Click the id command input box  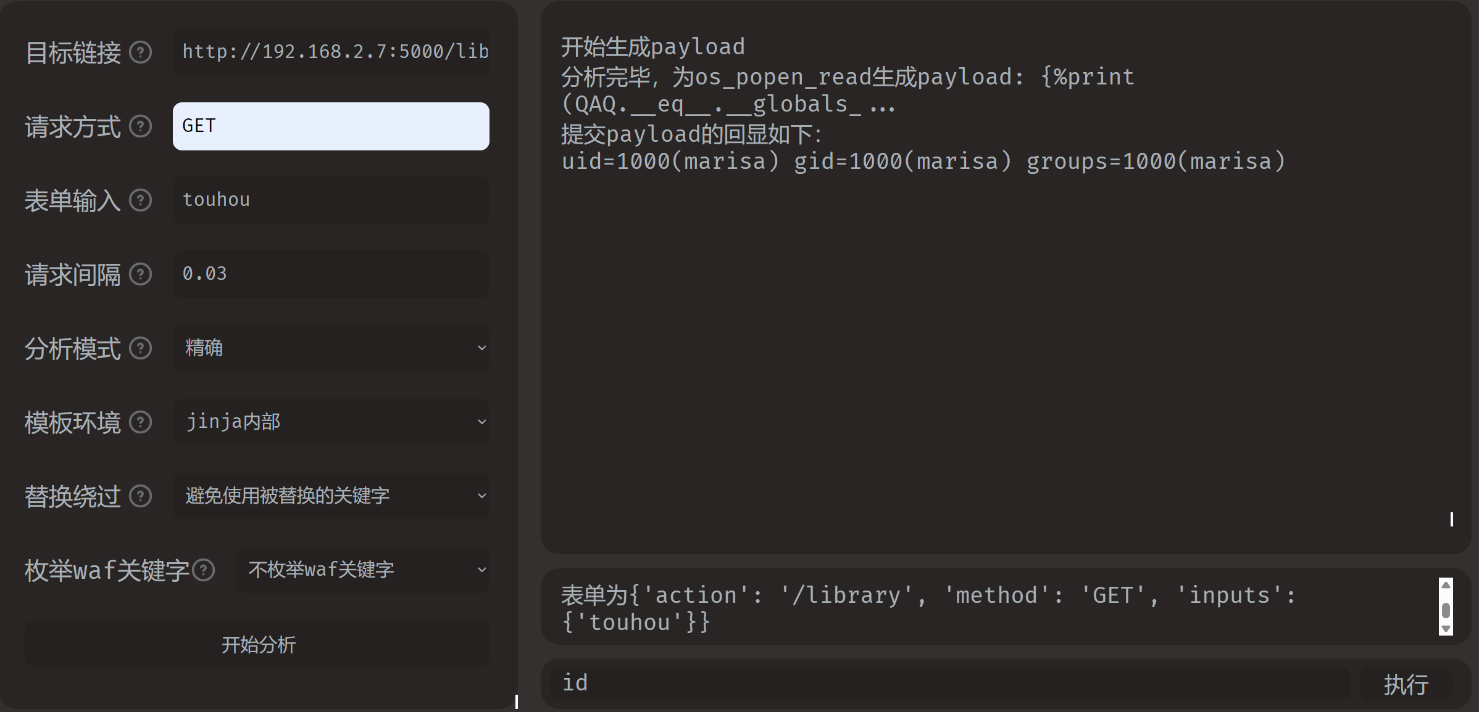(x=949, y=683)
